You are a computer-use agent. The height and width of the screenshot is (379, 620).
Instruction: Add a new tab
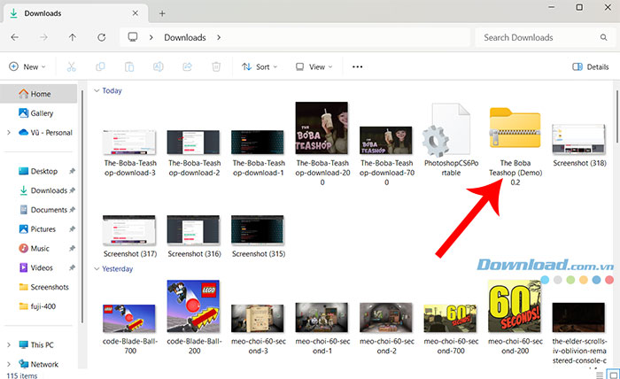[162, 13]
